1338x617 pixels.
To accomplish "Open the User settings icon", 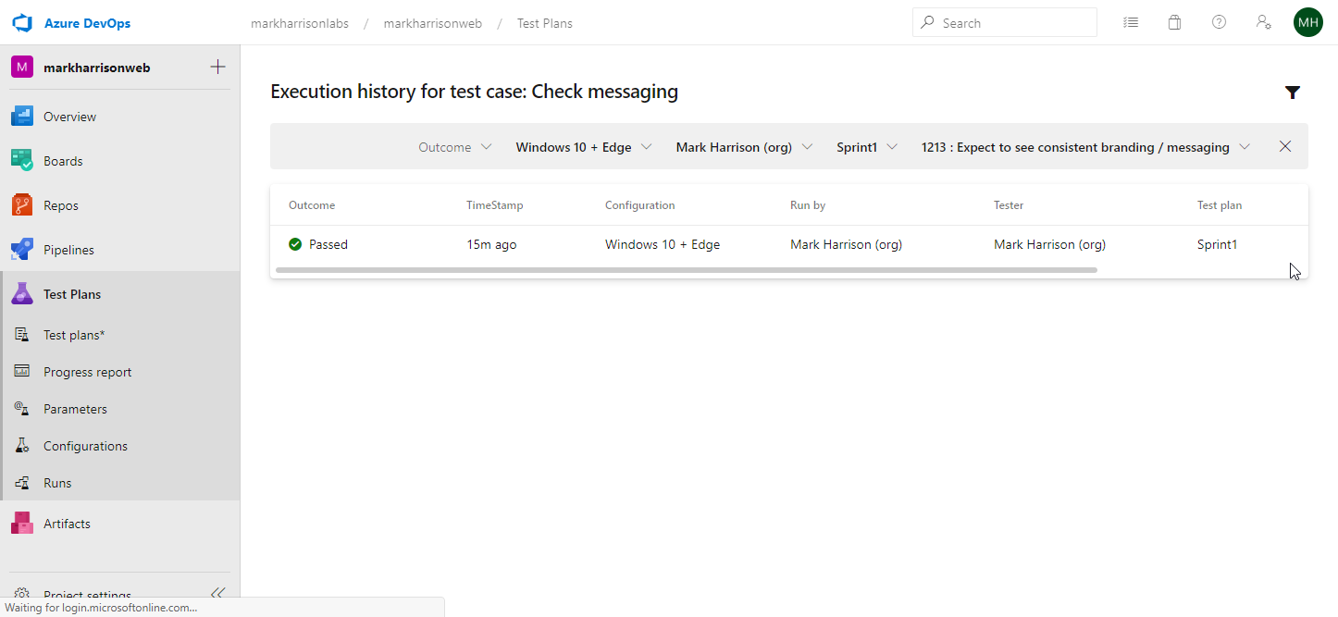I will coord(1263,23).
